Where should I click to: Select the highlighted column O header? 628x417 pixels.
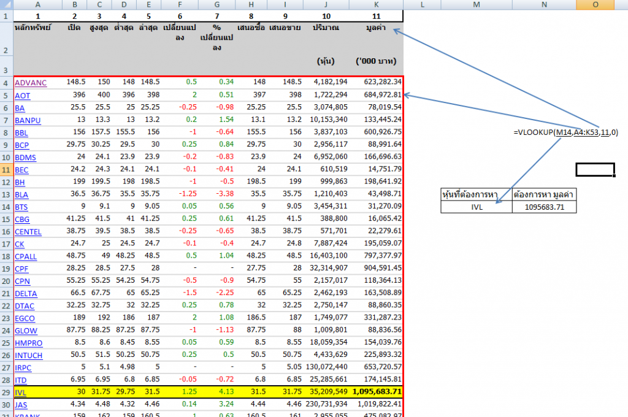595,5
